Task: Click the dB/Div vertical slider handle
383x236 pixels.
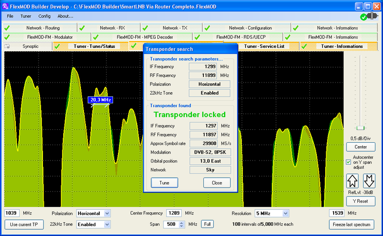Action: (360, 128)
